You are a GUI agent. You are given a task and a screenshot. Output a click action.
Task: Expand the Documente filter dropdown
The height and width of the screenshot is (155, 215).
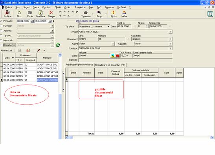52,45
